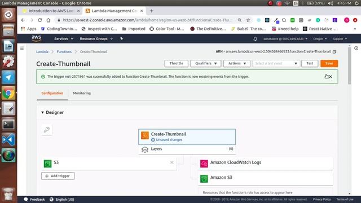
Task: Click the zoom magnifier icon in address bar
Action: pos(239,20)
